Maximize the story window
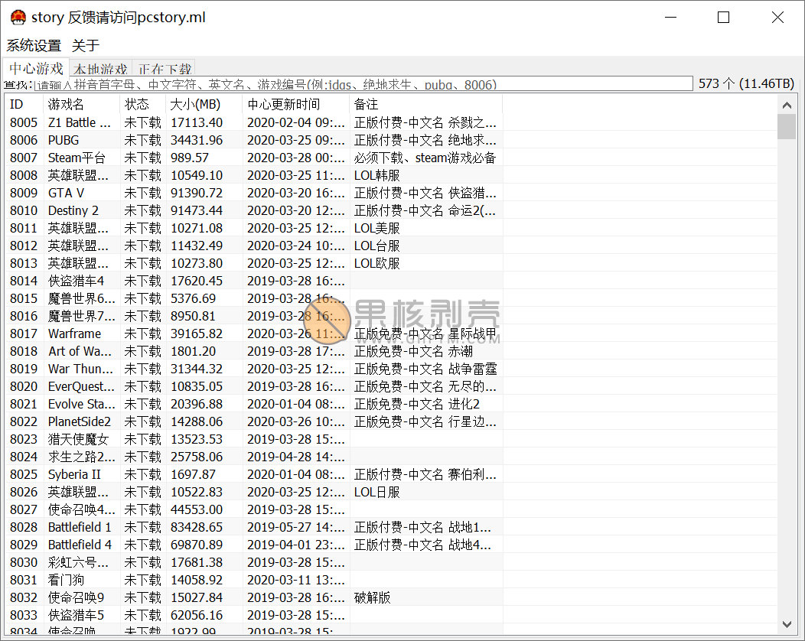805x641 pixels. [723, 17]
